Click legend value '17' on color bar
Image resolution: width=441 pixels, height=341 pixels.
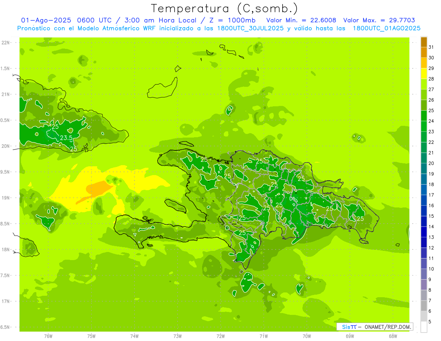pyautogui.click(x=431, y=195)
